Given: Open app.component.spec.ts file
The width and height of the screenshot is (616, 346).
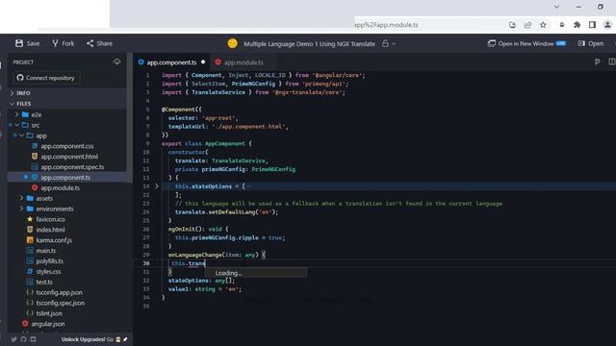Looking at the screenshot, I should click(72, 166).
